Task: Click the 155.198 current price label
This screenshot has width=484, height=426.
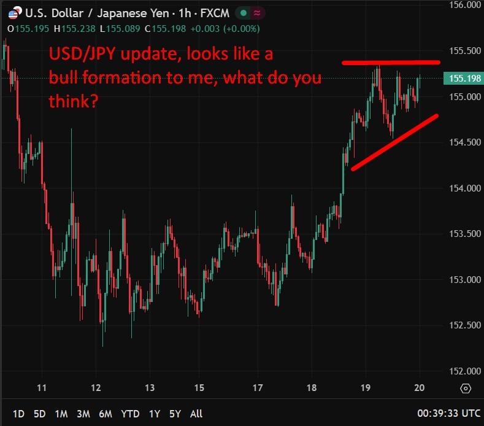Action: (x=464, y=78)
